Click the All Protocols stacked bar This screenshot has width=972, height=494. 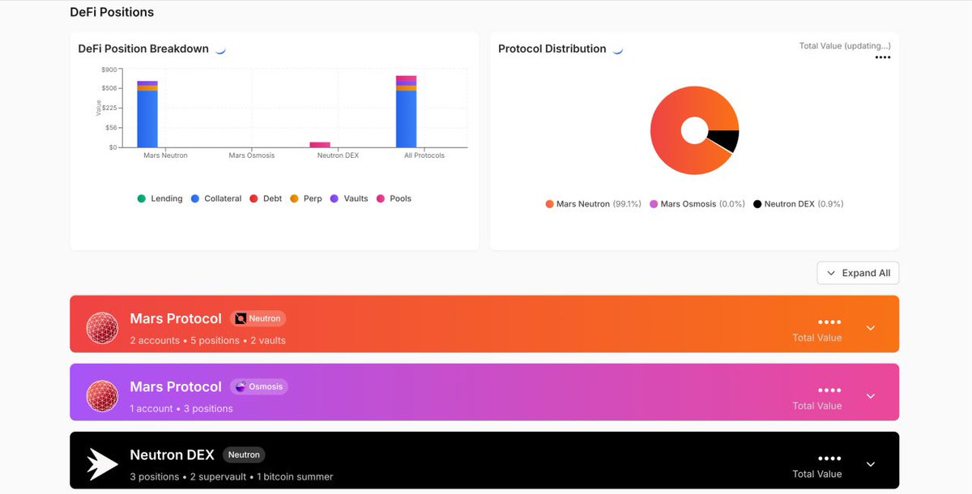click(x=407, y=112)
